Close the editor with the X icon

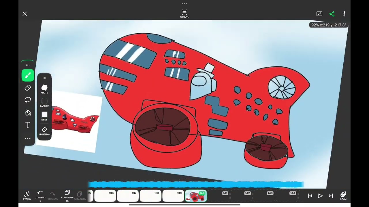(25, 14)
